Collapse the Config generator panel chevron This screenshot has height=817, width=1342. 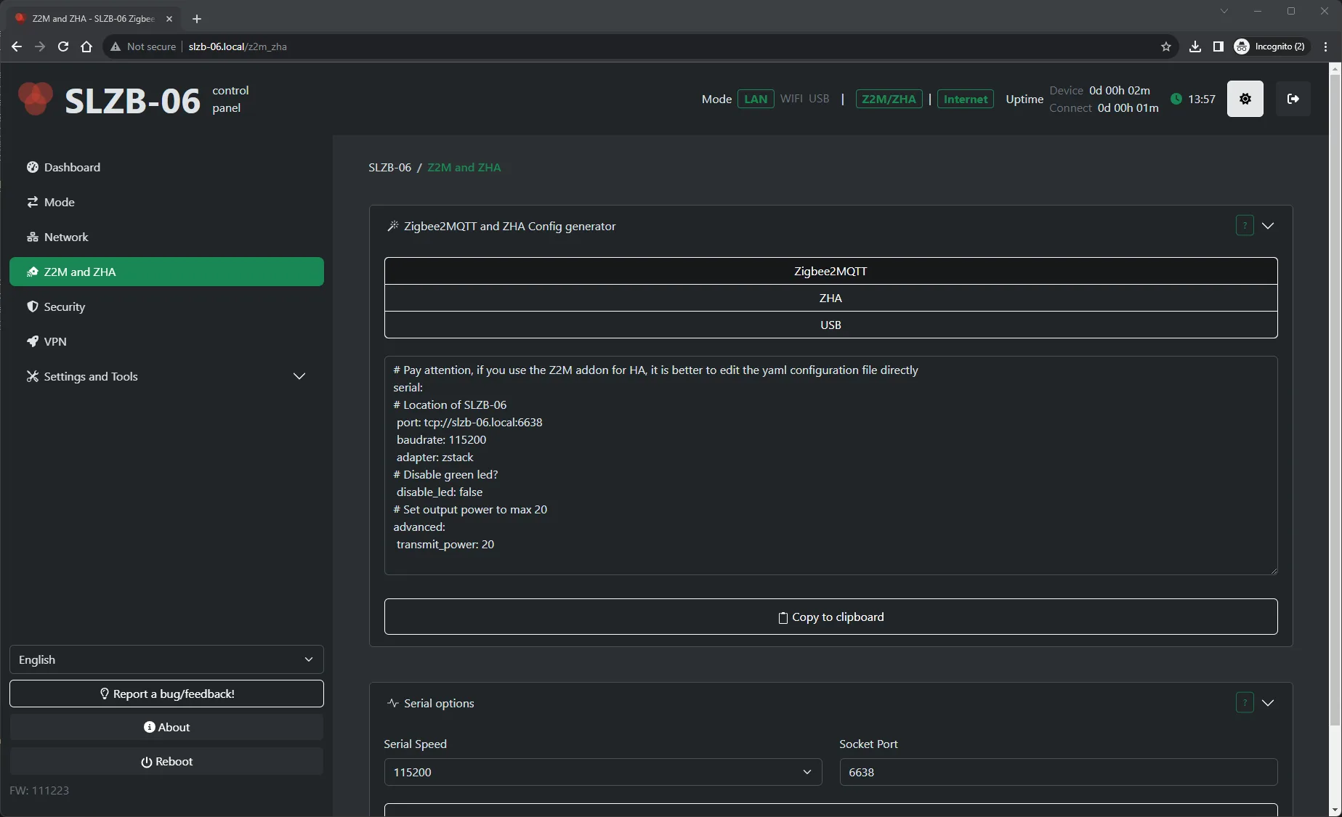click(x=1268, y=226)
